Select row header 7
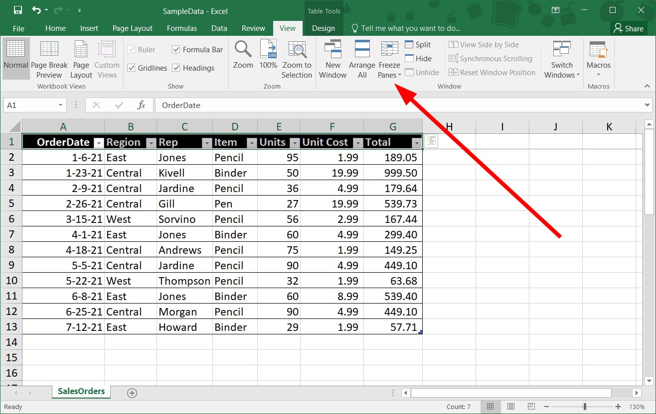The width and height of the screenshot is (656, 414). pyautogui.click(x=11, y=234)
